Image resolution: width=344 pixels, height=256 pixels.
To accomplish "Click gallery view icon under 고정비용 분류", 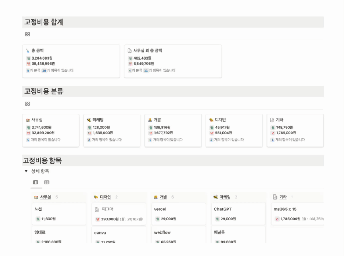I will pyautogui.click(x=27, y=104).
